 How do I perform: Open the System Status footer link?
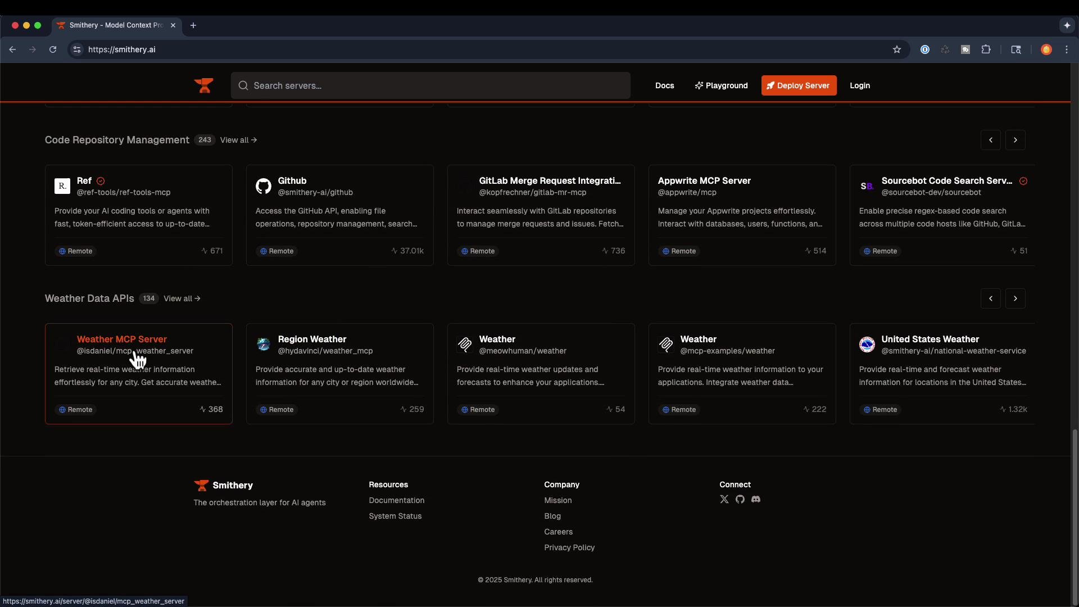pos(395,516)
